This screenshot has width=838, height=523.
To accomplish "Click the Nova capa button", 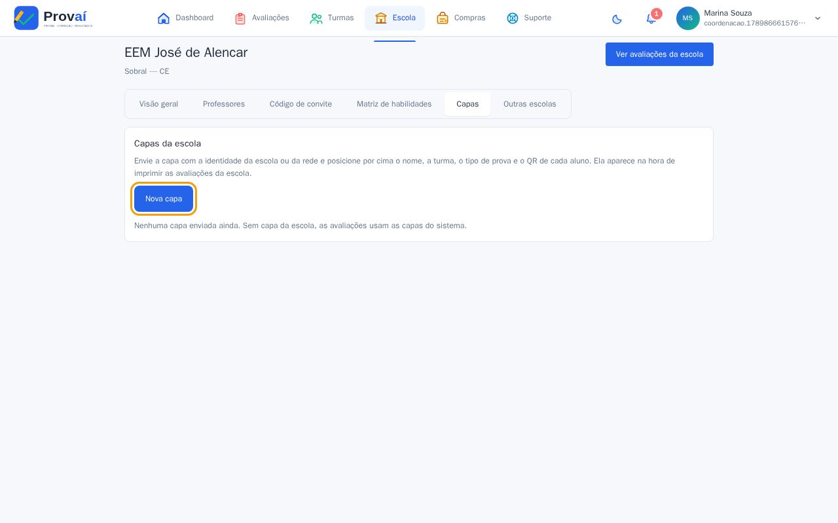I will tap(164, 199).
